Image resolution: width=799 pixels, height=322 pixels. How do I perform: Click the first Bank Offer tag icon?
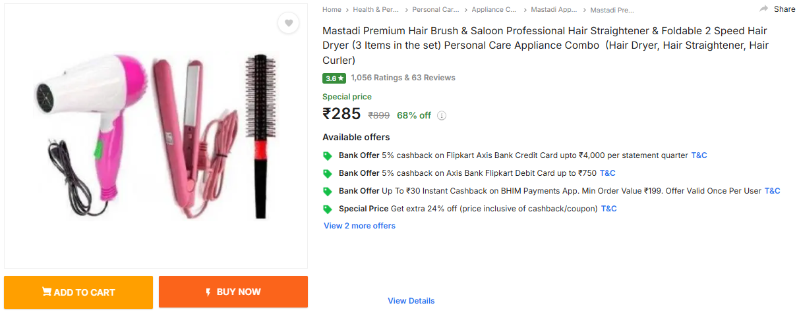tap(327, 156)
